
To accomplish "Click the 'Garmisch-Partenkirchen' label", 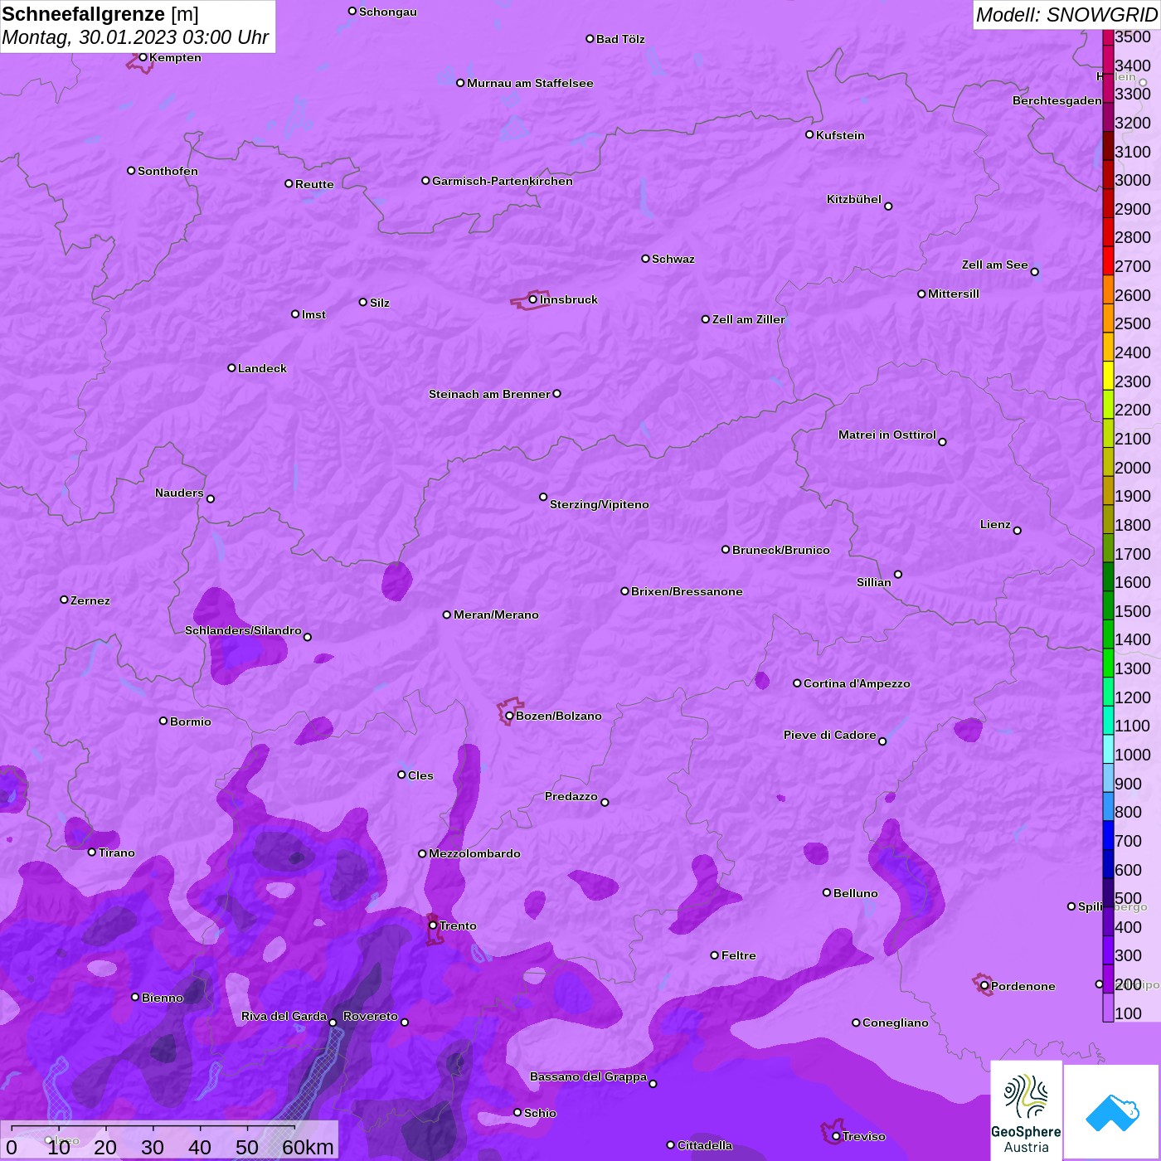I will (503, 181).
